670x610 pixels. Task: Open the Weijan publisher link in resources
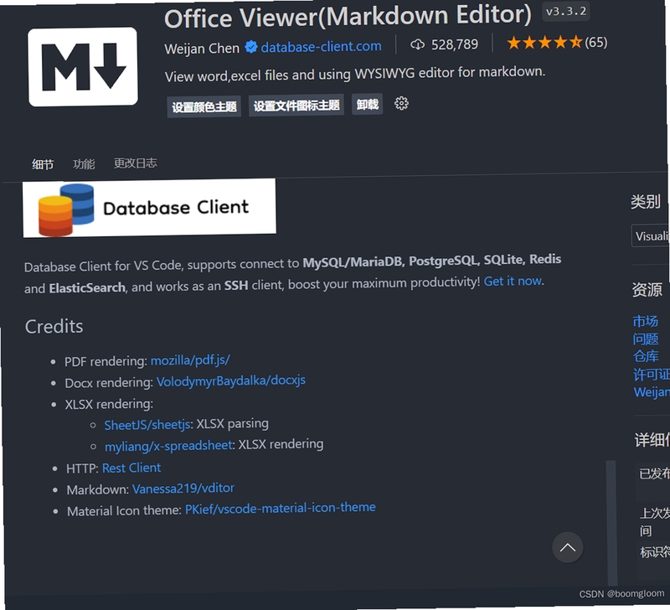coord(652,392)
